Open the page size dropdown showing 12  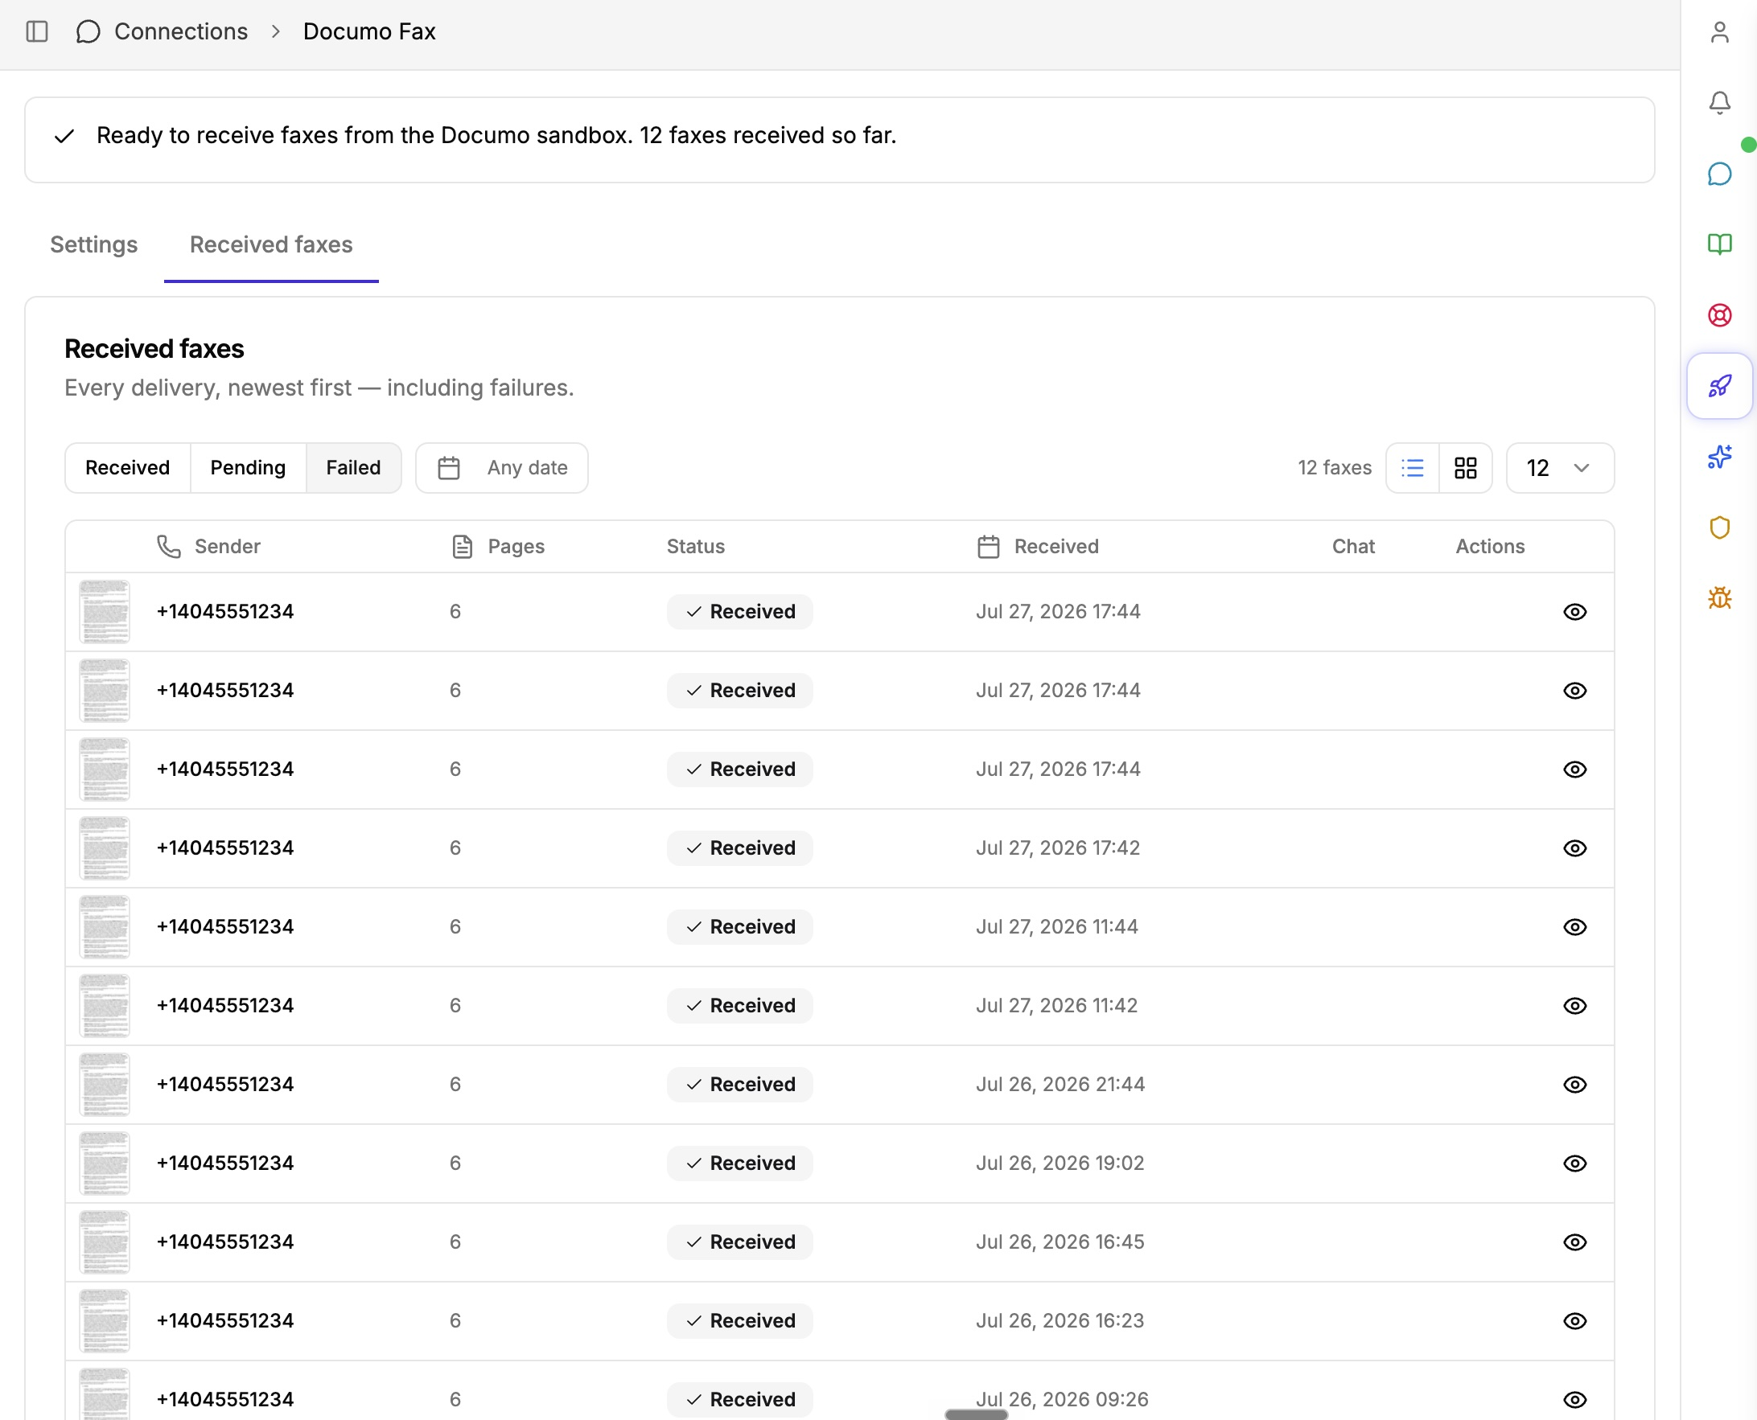coord(1560,468)
